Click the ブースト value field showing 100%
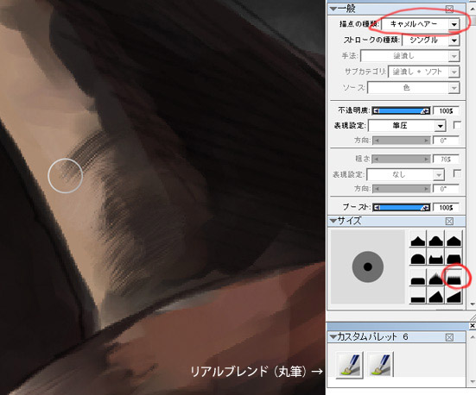This screenshot has width=476, height=395. click(x=446, y=208)
